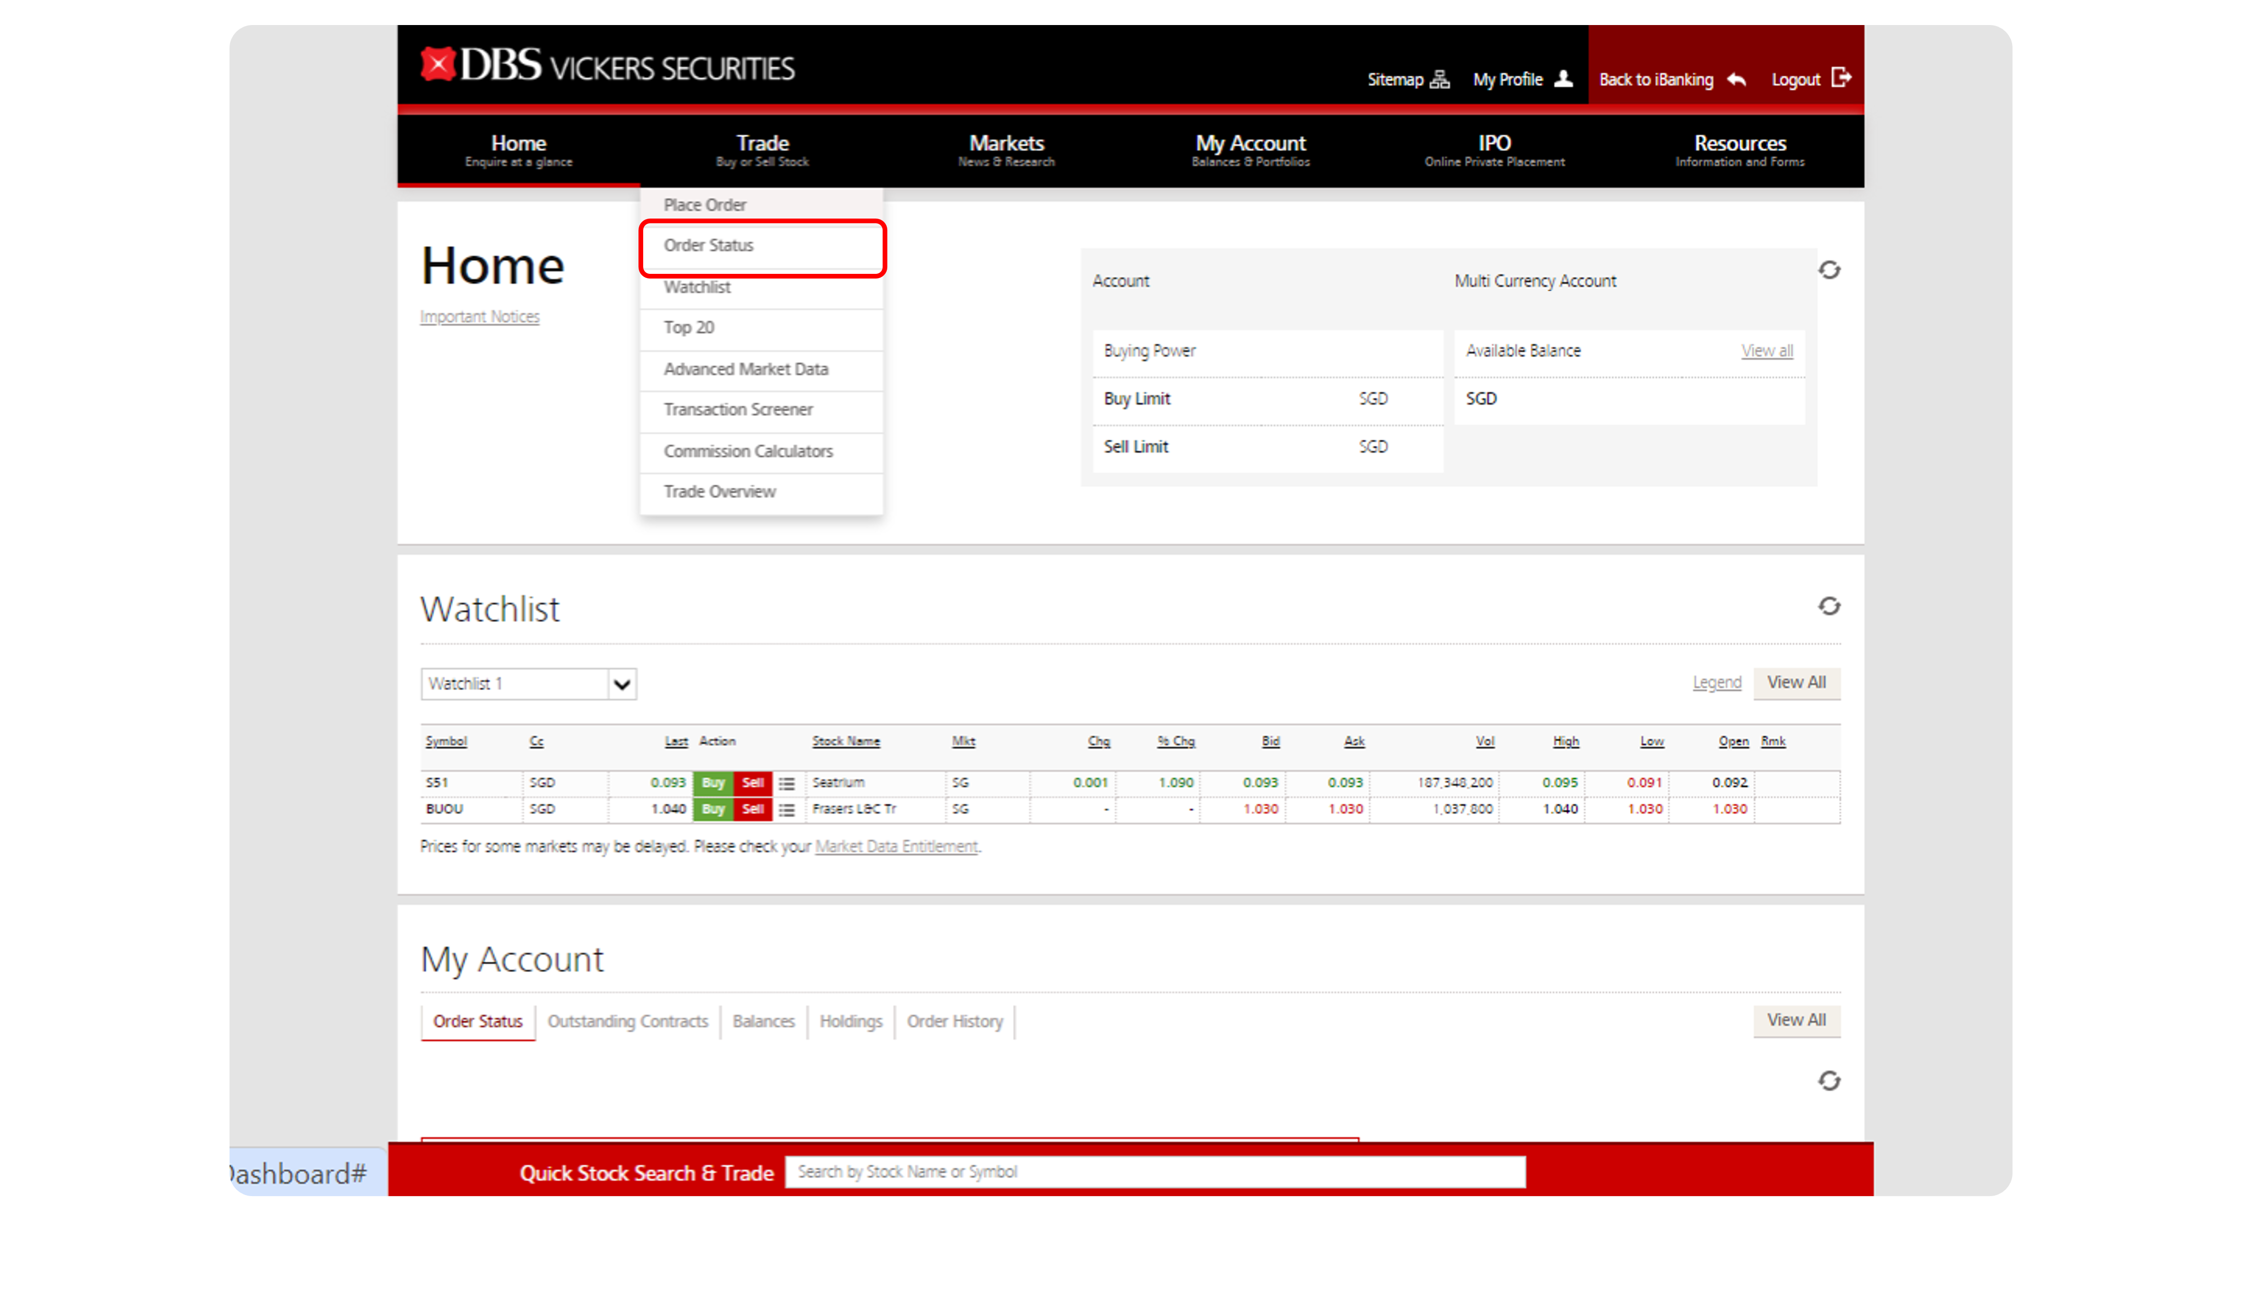Refresh the My Account order status
Viewport: 2241px width, 1291px height.
(1829, 1080)
